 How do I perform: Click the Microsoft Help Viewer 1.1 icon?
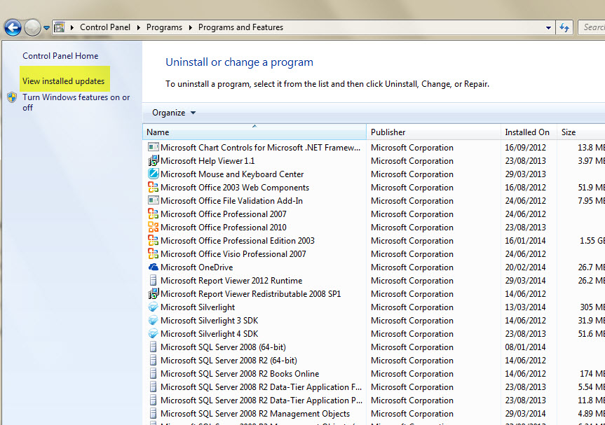(x=153, y=160)
